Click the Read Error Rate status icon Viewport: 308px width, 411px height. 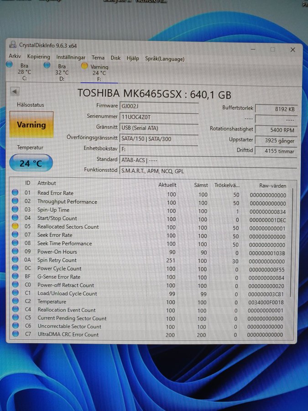[x=15, y=193]
